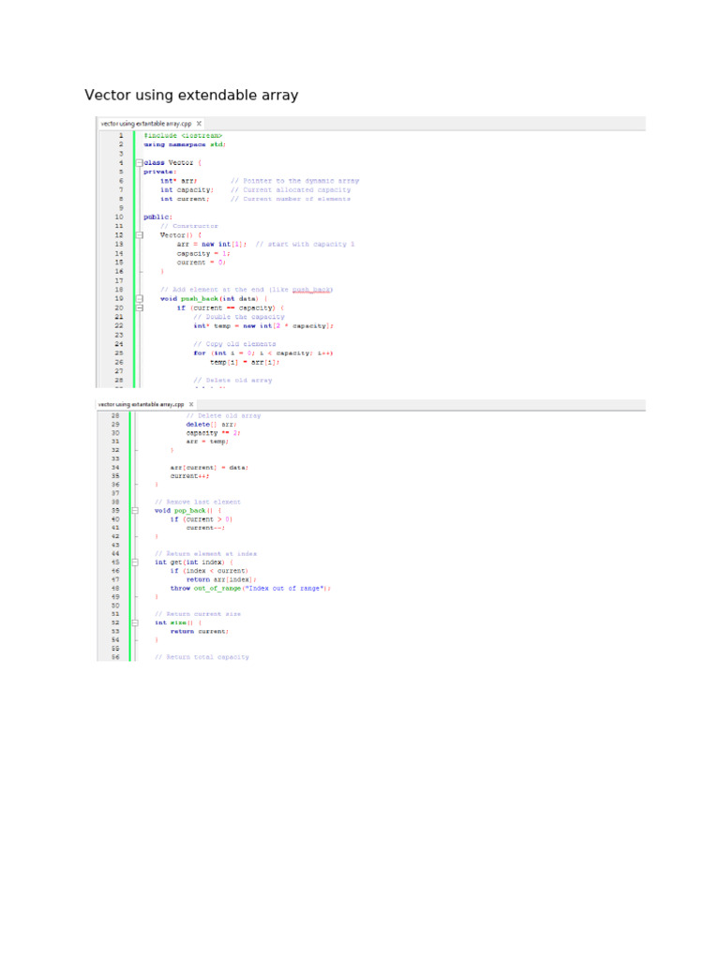
Task: Click the // Constructor comment
Action: (189, 227)
